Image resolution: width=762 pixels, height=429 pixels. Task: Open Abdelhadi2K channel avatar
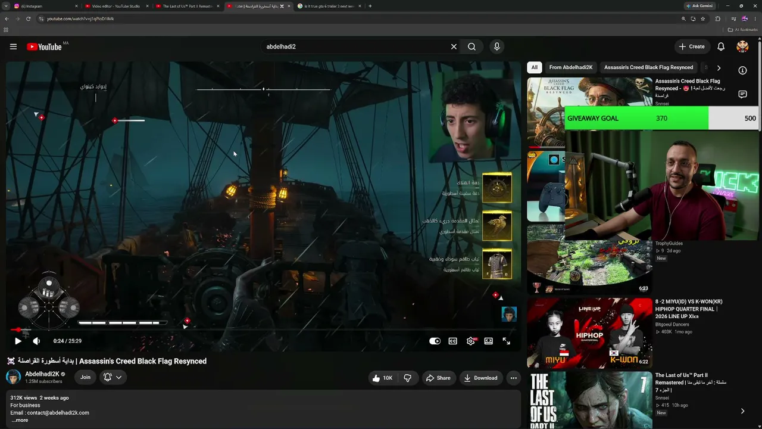pyautogui.click(x=13, y=377)
